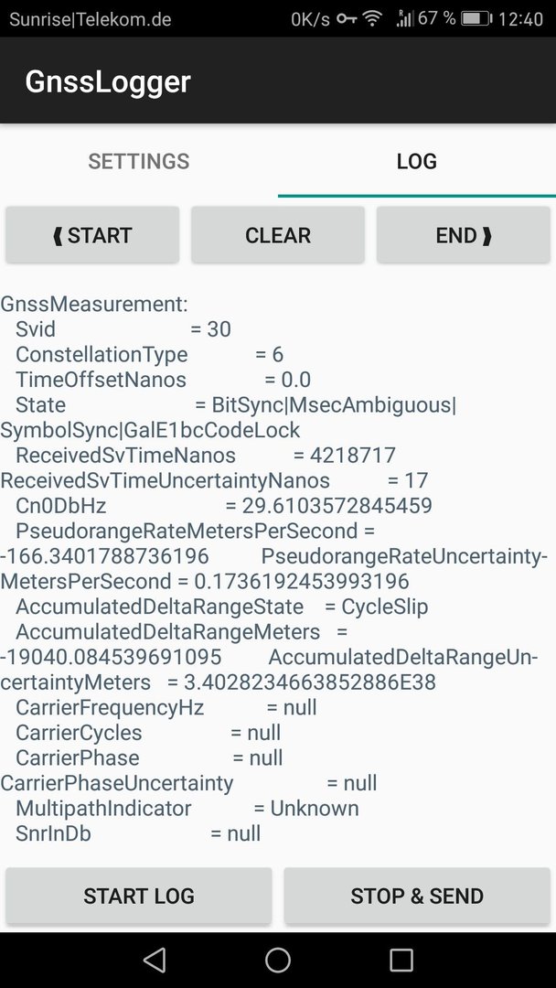The height and width of the screenshot is (988, 556).
Task: Tap the START LOG button
Action: coord(139,896)
